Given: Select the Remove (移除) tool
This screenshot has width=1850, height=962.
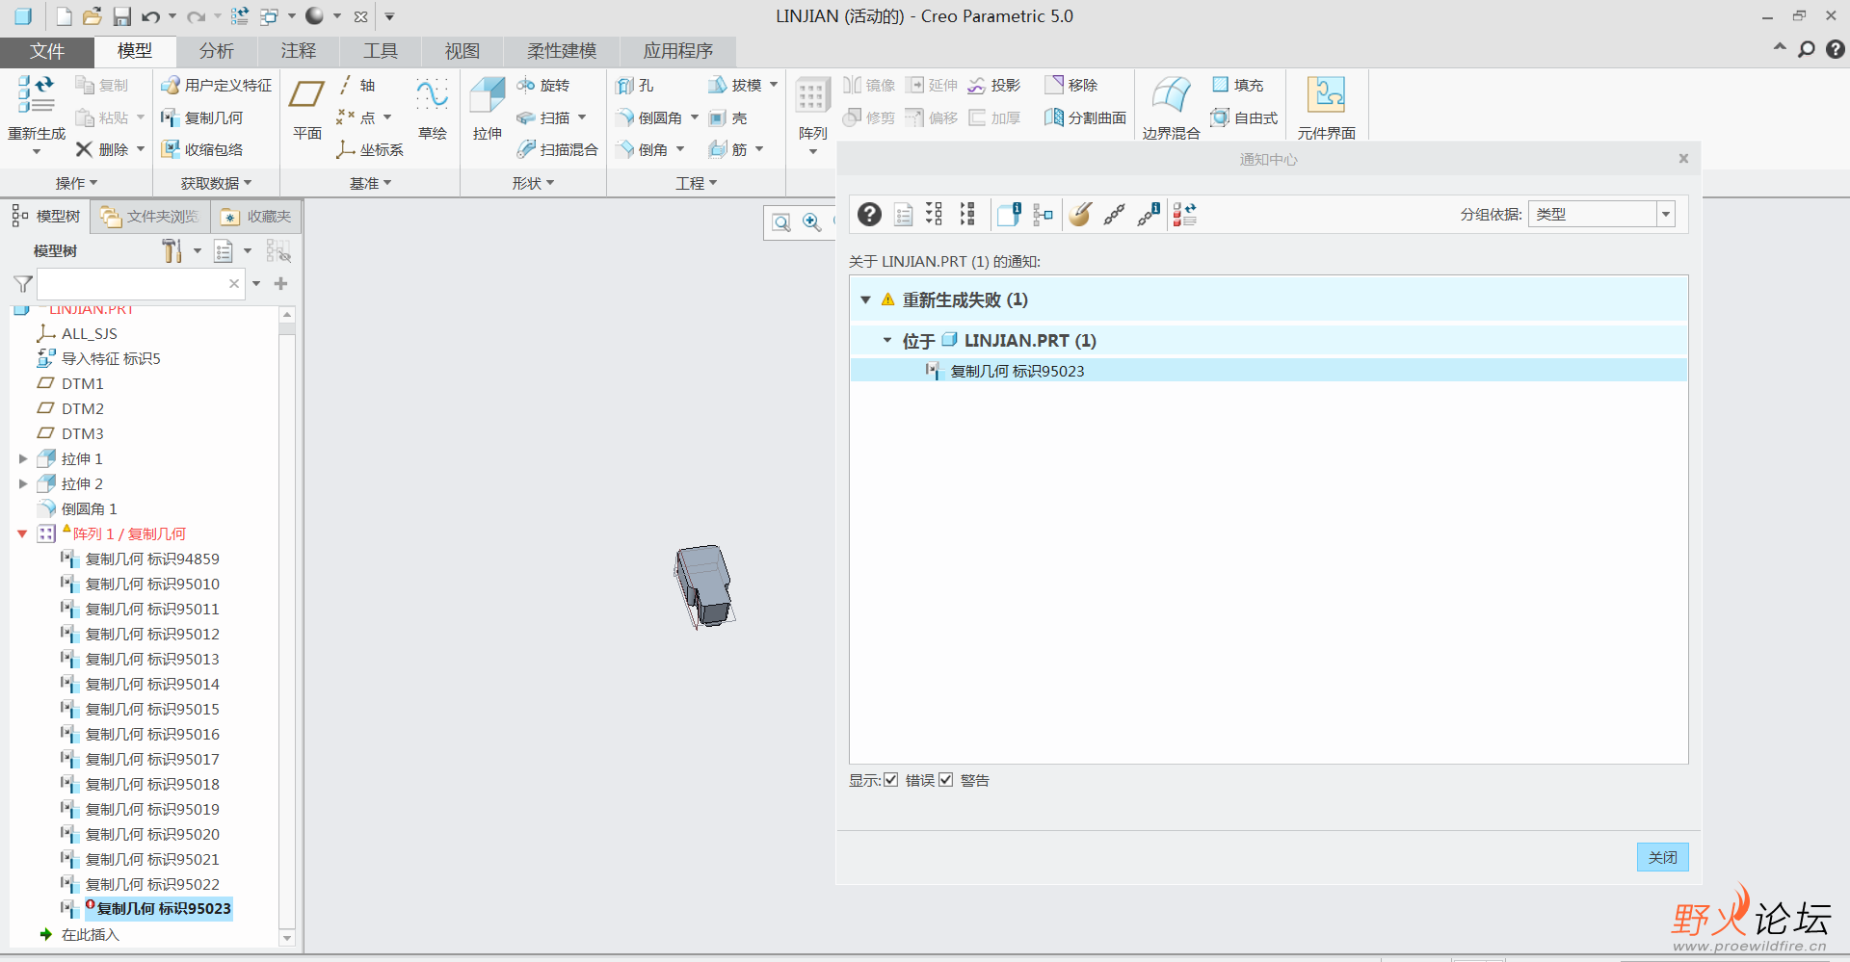Looking at the screenshot, I should [1071, 86].
